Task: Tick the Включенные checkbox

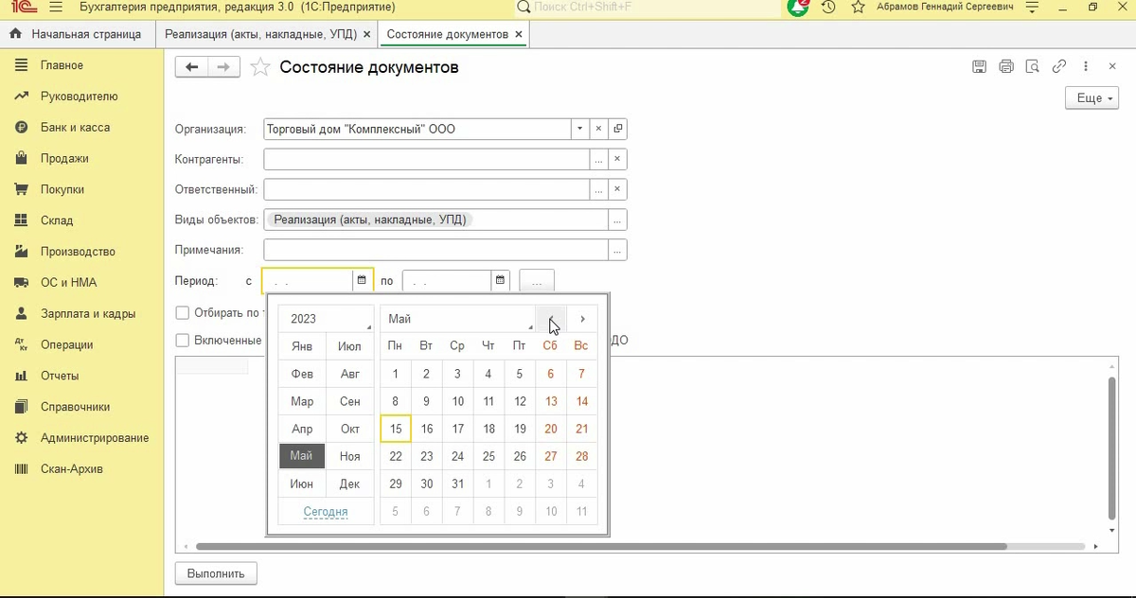Action: pyautogui.click(x=182, y=341)
